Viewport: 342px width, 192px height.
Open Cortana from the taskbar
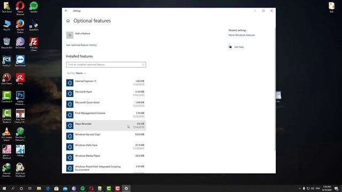point(21,188)
